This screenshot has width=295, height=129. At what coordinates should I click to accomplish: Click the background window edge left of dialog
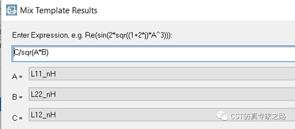point(1,64)
